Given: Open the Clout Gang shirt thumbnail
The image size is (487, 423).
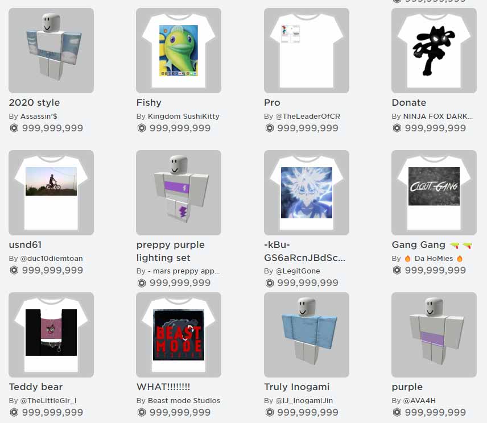Looking at the screenshot, I should pyautogui.click(x=434, y=193).
